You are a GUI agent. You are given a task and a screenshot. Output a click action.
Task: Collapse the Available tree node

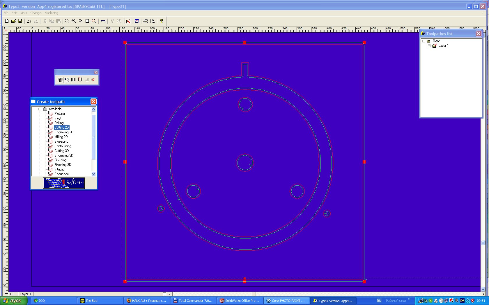click(40, 109)
